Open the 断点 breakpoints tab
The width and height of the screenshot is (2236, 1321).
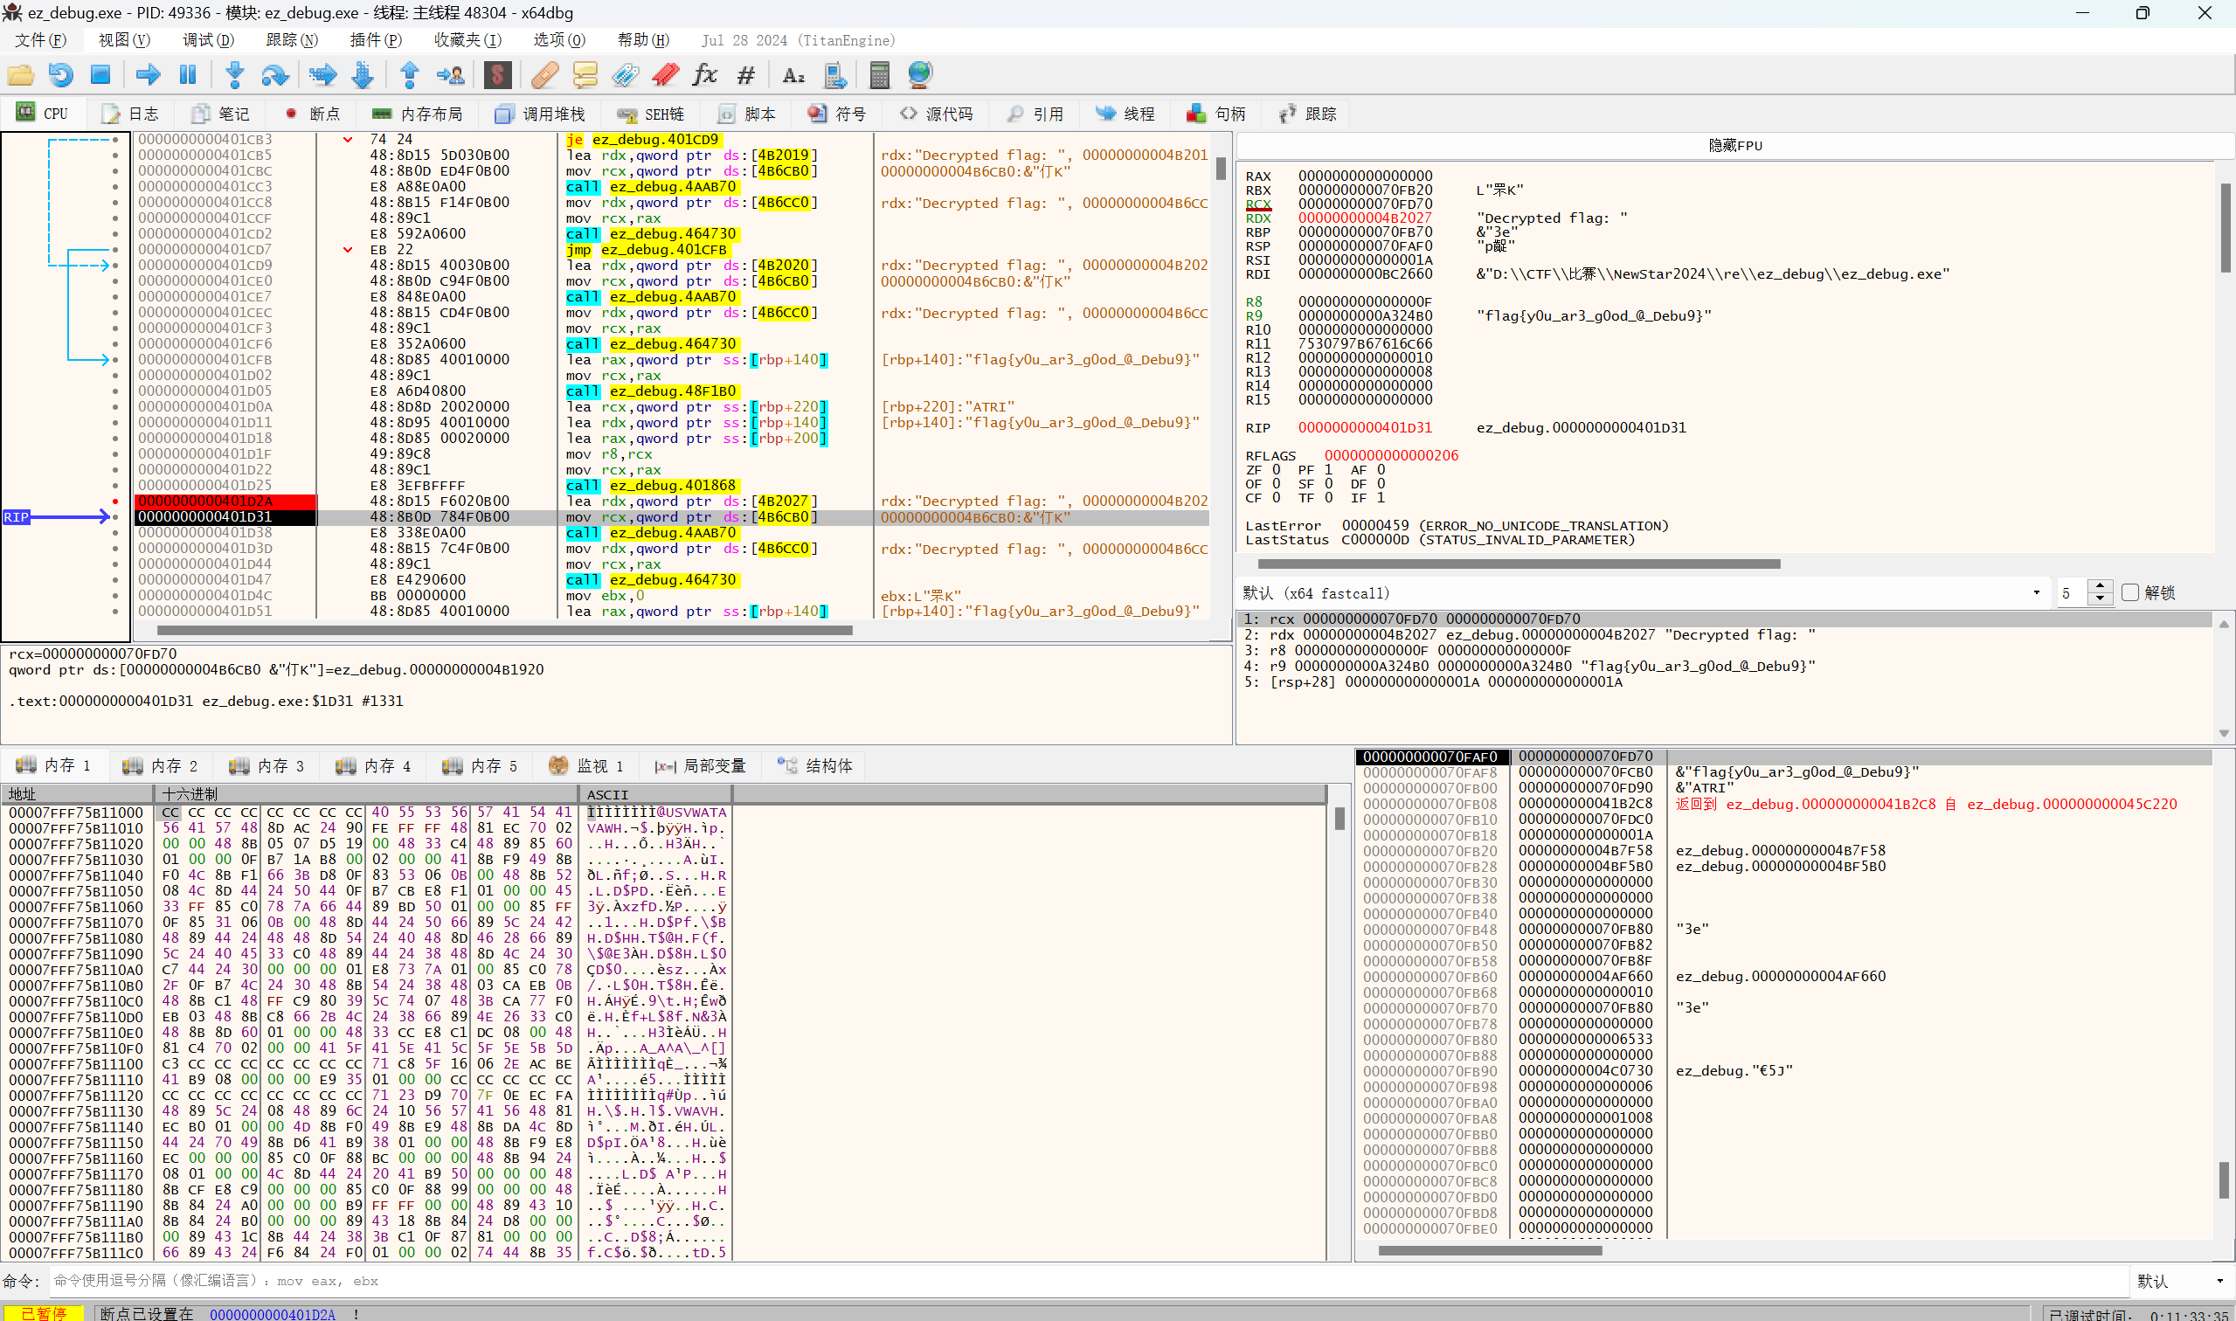313,113
